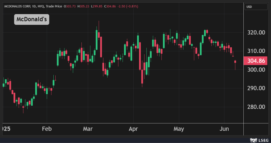Click the 290.00 price axis label

pos(256,88)
